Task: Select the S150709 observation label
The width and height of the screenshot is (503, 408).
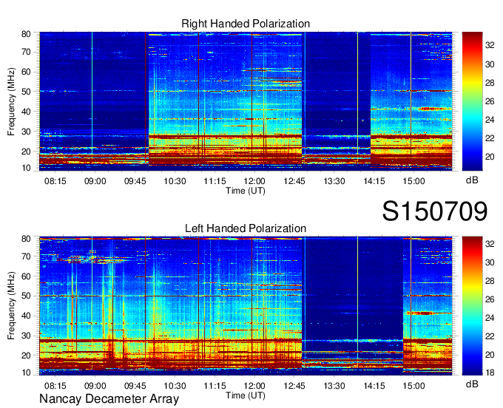Action: [435, 211]
